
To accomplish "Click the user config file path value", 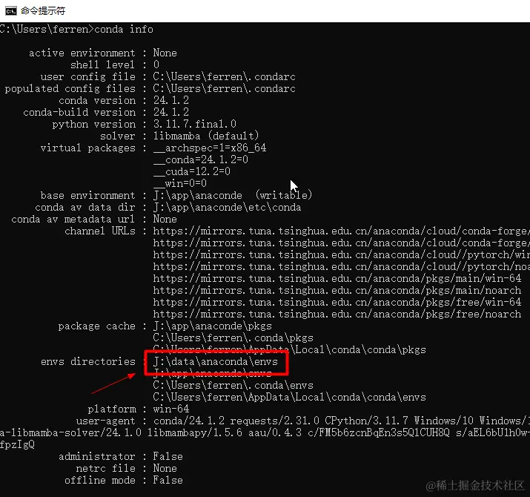I will (x=225, y=77).
